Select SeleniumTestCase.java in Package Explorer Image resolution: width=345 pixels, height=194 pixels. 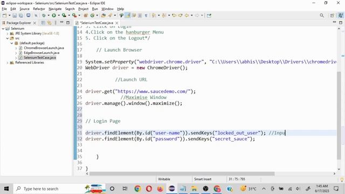(x=40, y=58)
